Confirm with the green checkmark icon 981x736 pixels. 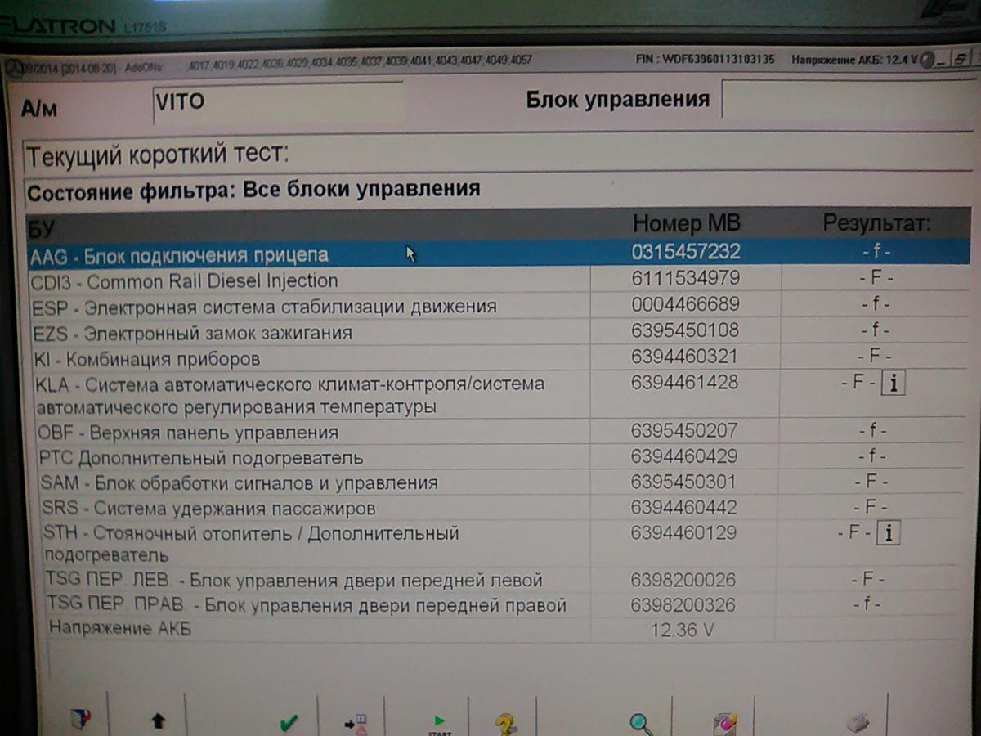tap(288, 723)
